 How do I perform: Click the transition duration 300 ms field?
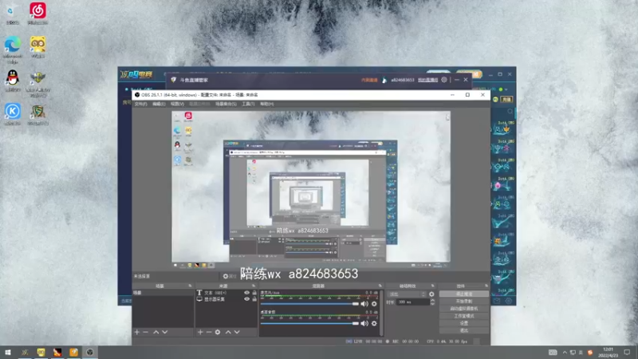412,302
